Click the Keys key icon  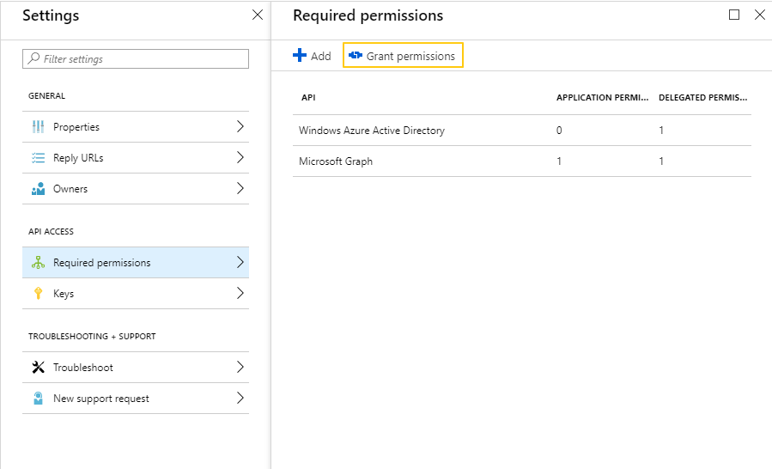pos(38,294)
